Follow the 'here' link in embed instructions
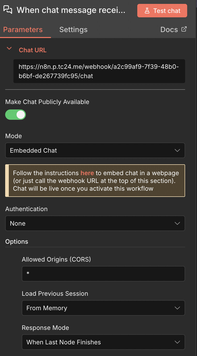The image size is (197, 356). click(x=87, y=173)
